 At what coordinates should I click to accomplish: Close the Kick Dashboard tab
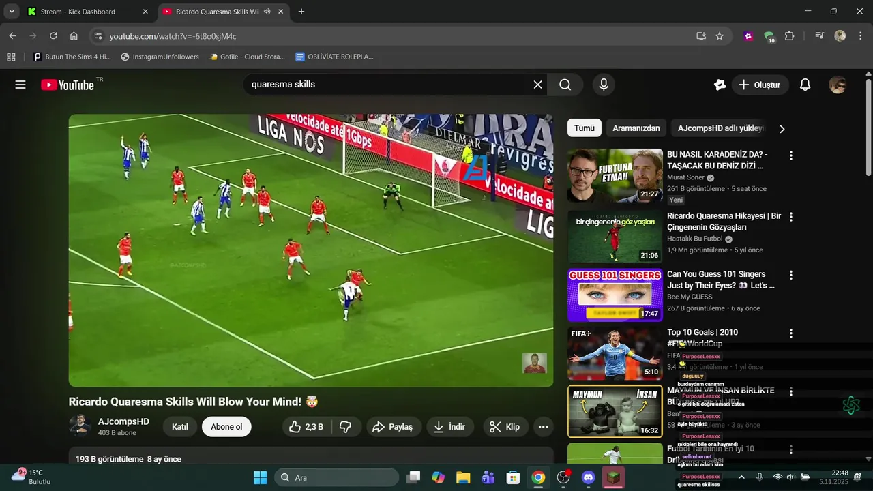coord(145,12)
